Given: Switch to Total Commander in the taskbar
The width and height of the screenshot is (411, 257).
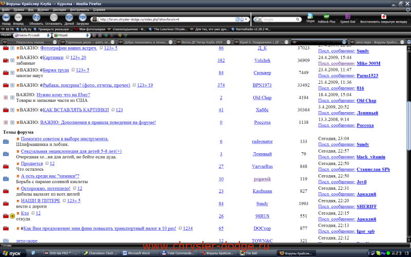Looking at the screenshot, I should [x=178, y=253].
